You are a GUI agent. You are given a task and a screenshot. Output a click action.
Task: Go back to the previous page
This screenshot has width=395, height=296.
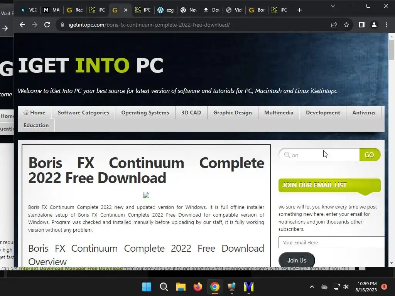(22, 25)
